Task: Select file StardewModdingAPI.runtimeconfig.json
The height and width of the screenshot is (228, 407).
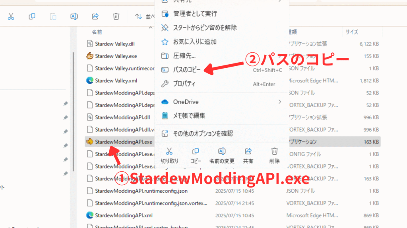Action: click(x=141, y=191)
